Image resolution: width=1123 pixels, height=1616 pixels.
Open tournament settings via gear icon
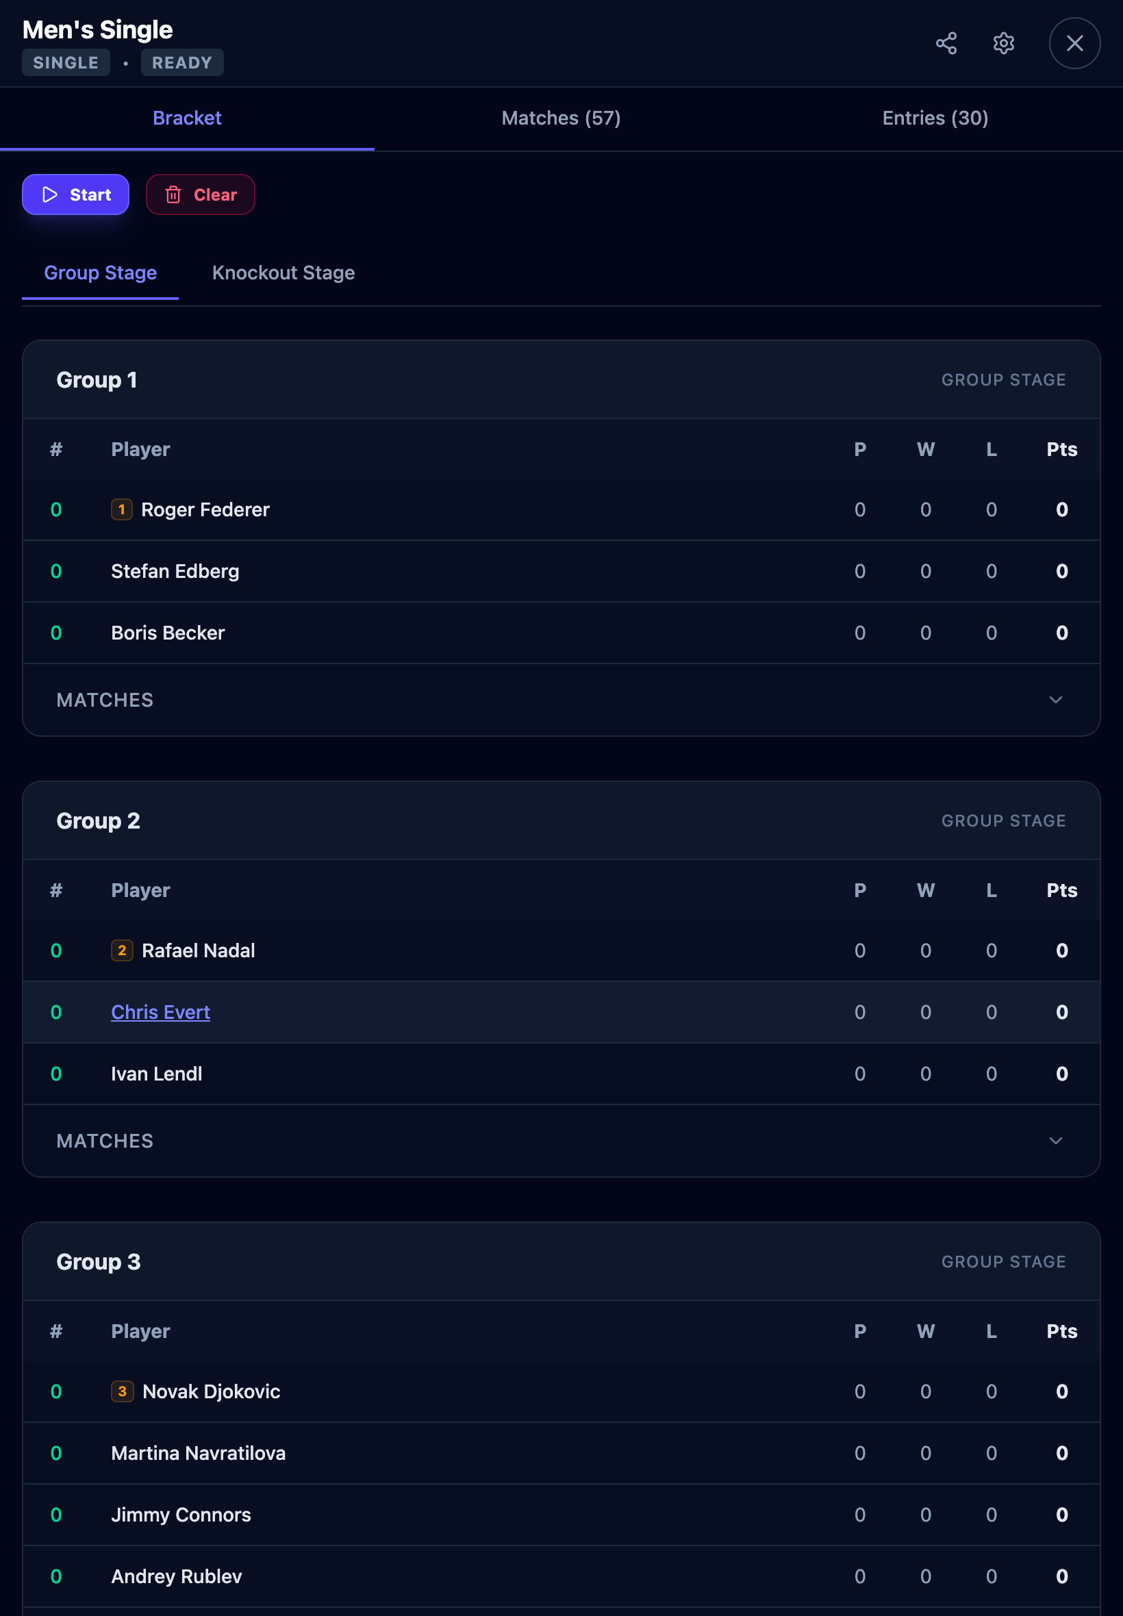tap(1003, 43)
